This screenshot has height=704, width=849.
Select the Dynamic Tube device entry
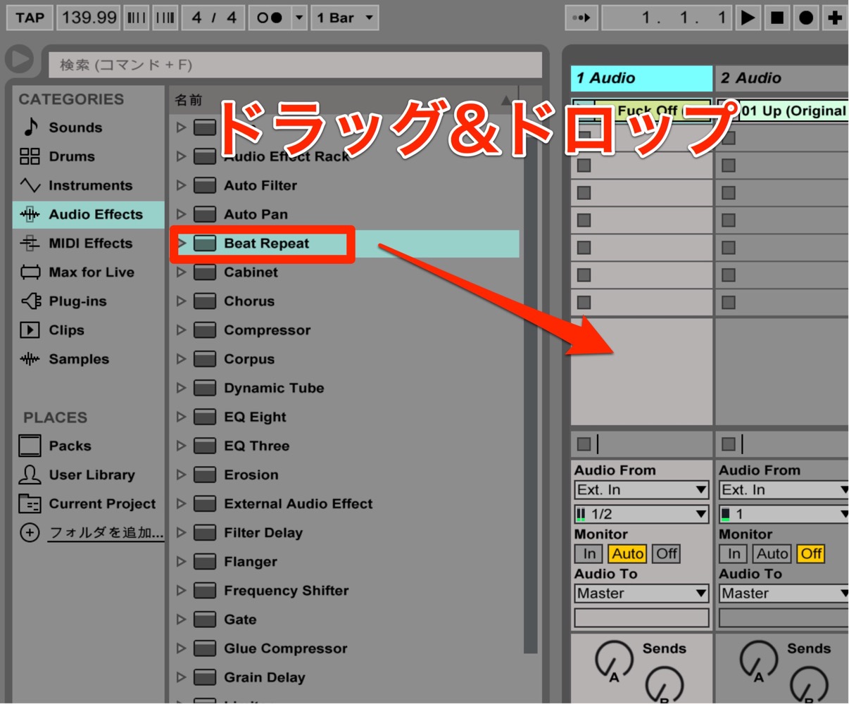click(x=345, y=387)
